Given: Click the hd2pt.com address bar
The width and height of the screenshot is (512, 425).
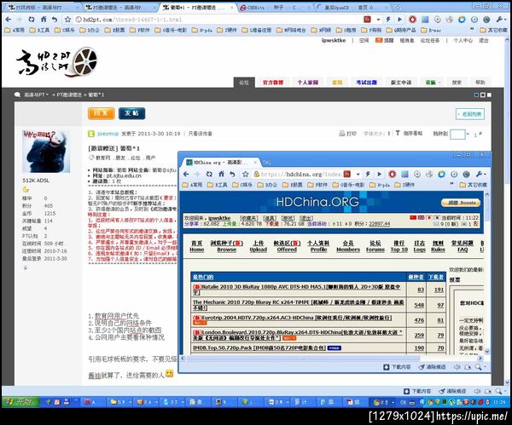Looking at the screenshot, I should tap(218, 20).
